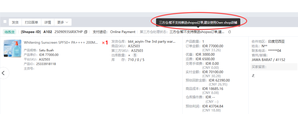This screenshot has height=114, width=298.
Task: Go back with left arrow button
Action: [3, 73]
